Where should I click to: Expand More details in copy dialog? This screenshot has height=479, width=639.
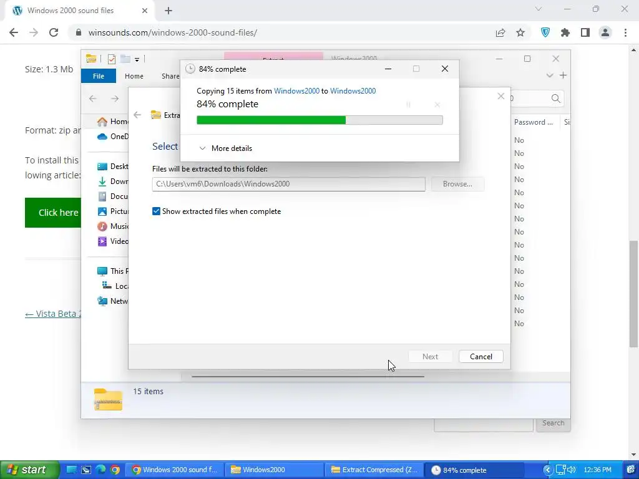pyautogui.click(x=226, y=148)
